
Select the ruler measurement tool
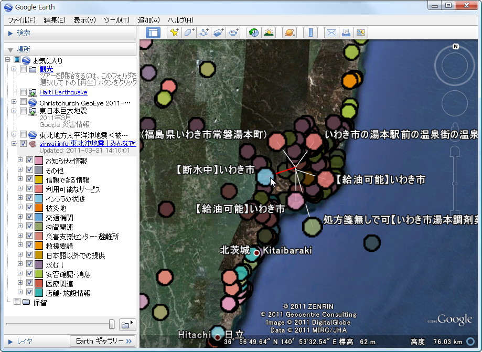tap(310, 33)
